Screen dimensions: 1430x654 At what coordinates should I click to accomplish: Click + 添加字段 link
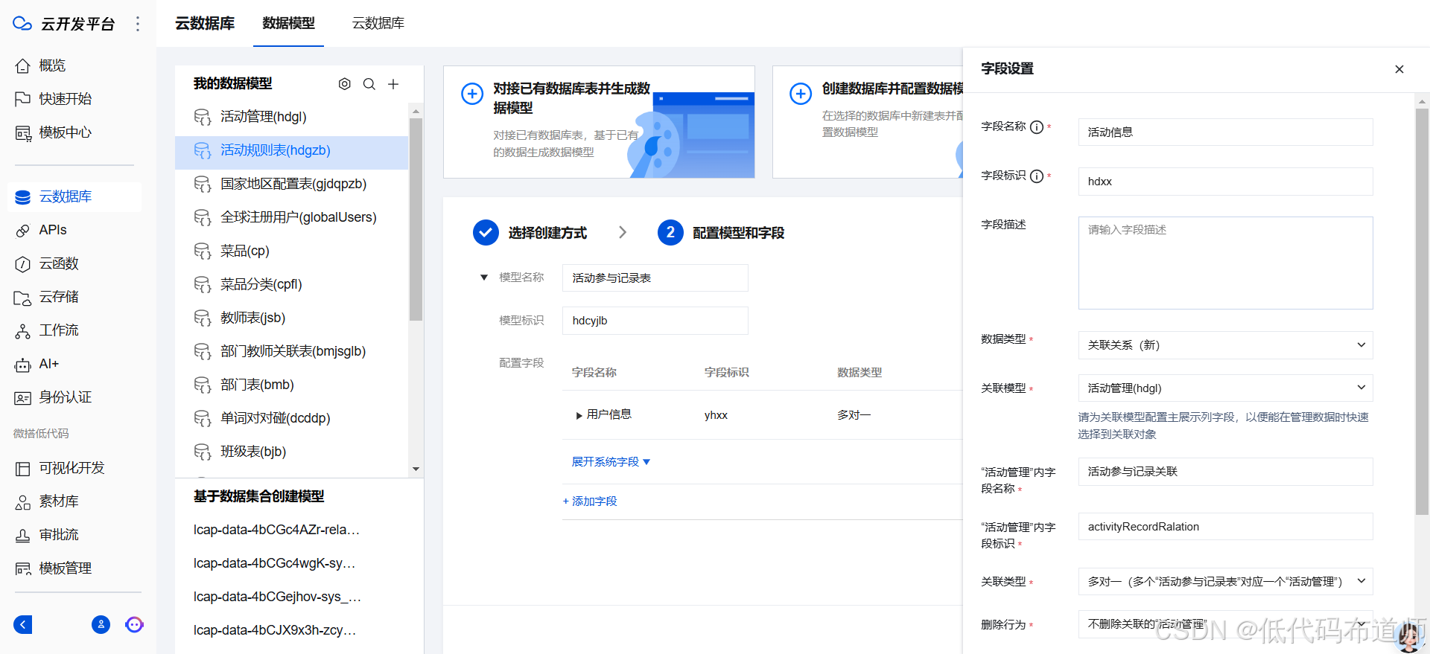(590, 501)
